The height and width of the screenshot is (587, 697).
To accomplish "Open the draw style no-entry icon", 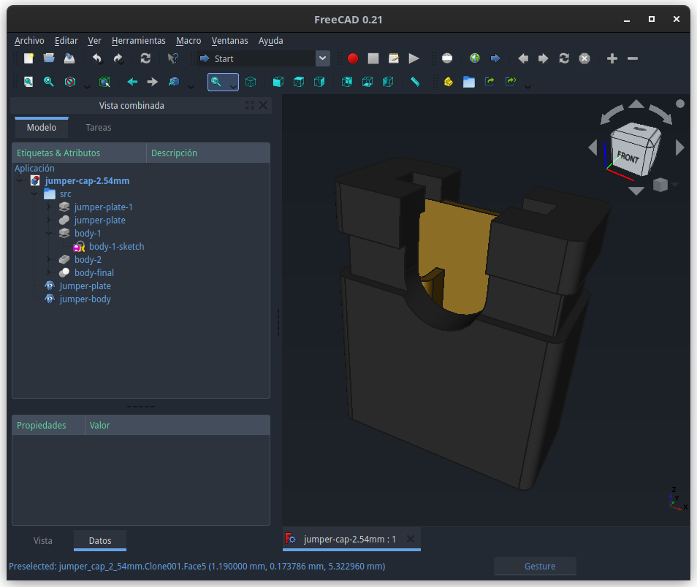I will tap(70, 82).
